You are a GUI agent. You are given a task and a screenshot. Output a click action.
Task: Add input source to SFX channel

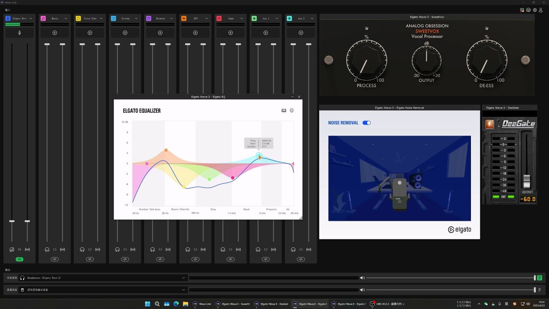(x=195, y=33)
